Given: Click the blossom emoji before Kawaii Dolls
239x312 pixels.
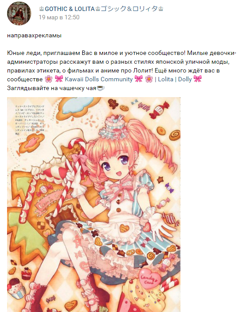Looking at the screenshot, I should click(x=48, y=79).
